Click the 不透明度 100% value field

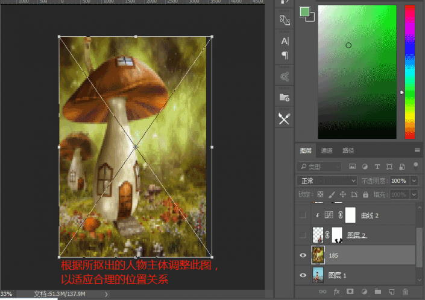click(400, 181)
